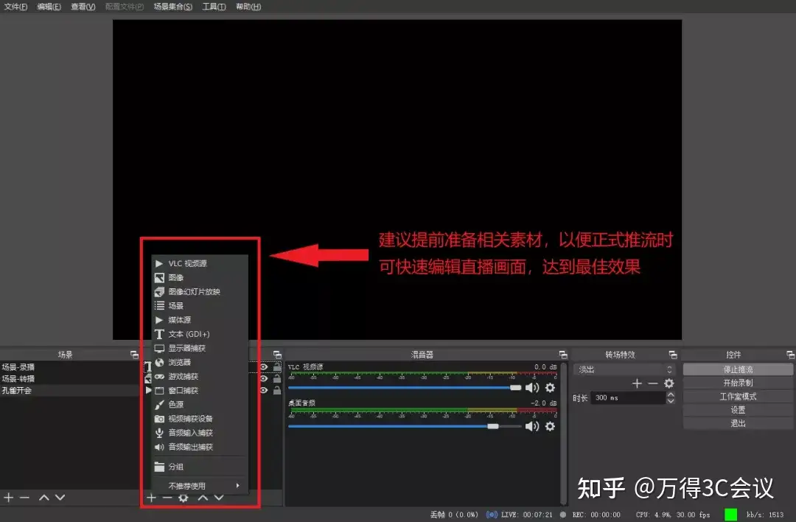The image size is (796, 522).
Task: Add a transition using the plus icon
Action: click(x=637, y=383)
